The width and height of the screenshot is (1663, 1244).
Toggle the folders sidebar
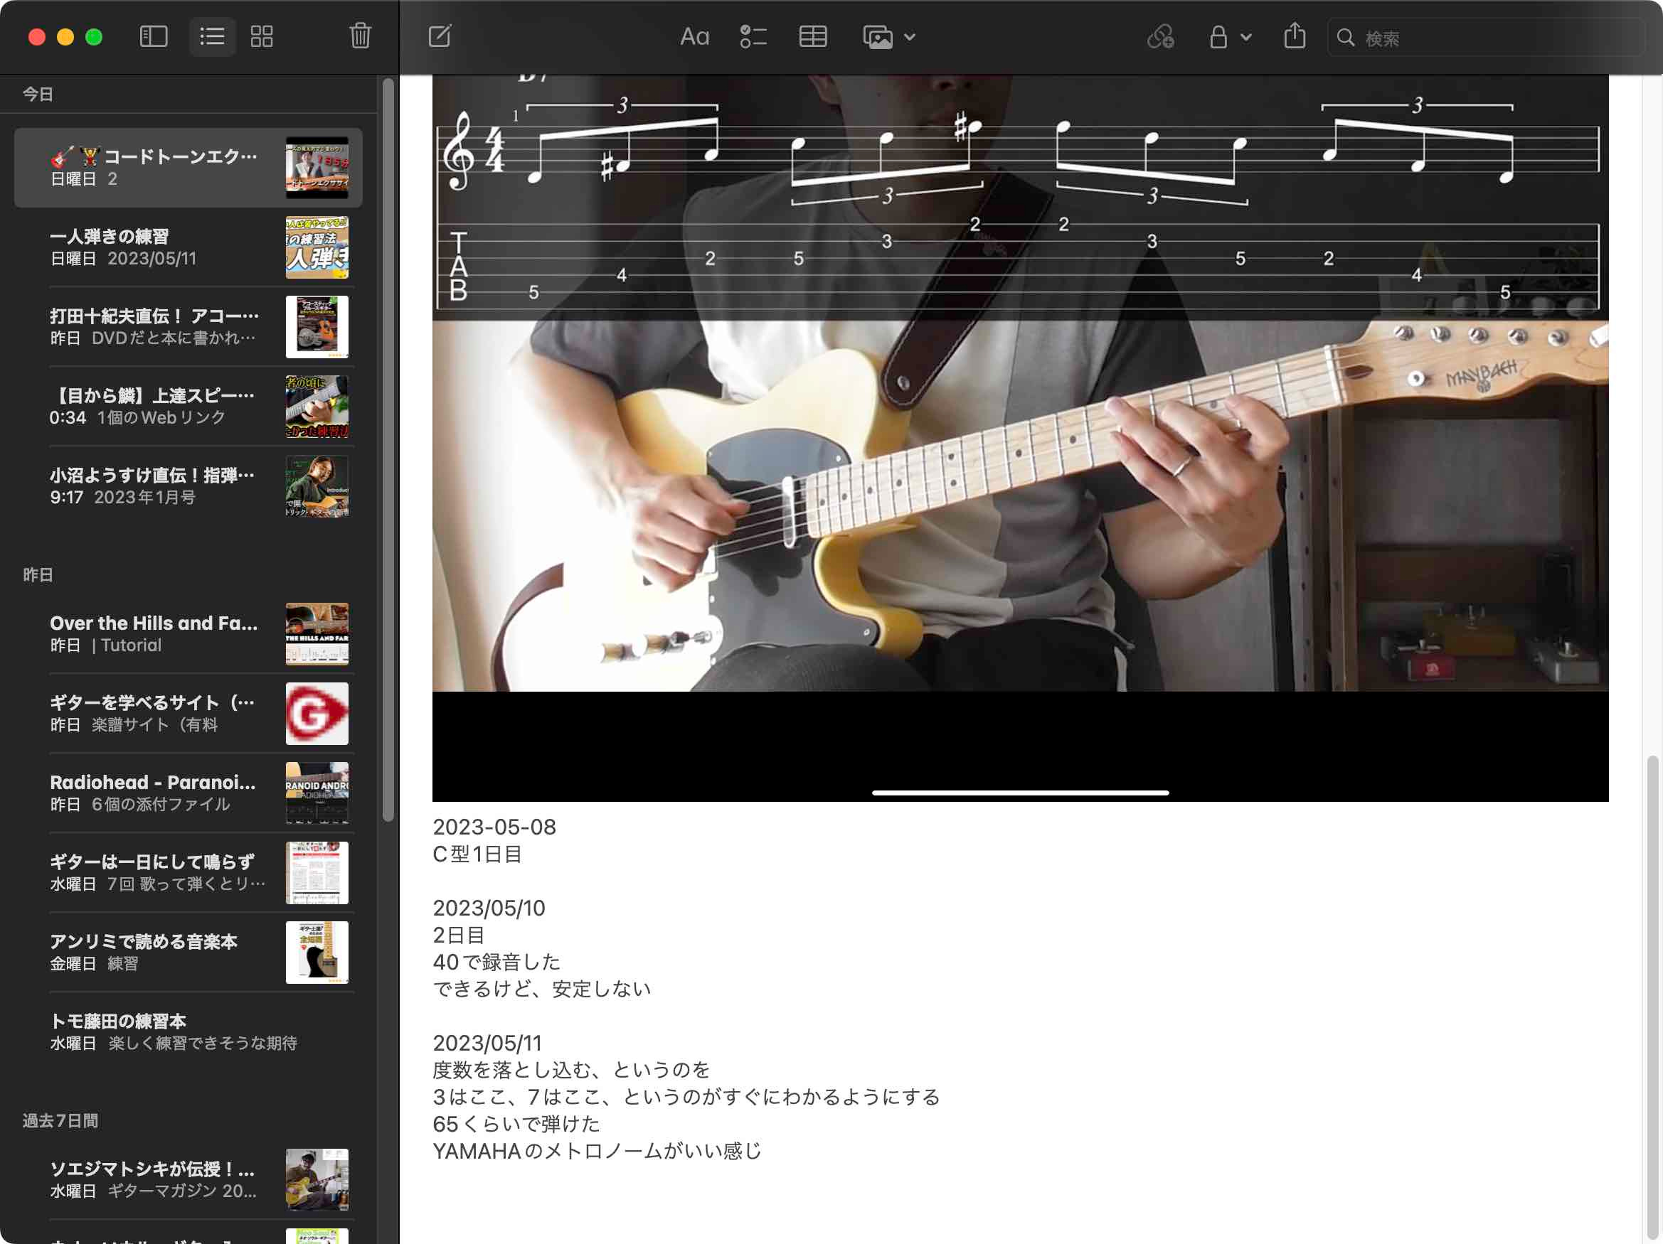[x=154, y=36]
